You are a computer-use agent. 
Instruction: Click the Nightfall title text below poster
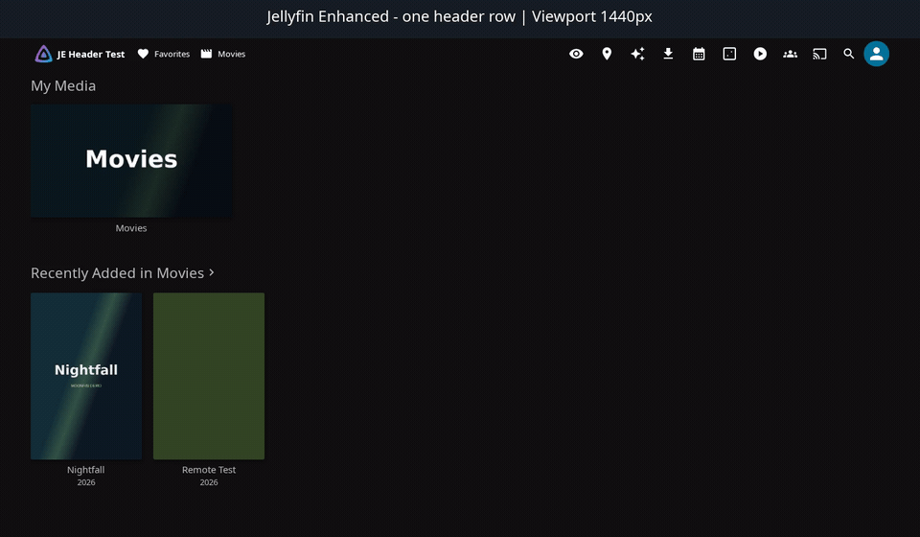[x=85, y=470]
